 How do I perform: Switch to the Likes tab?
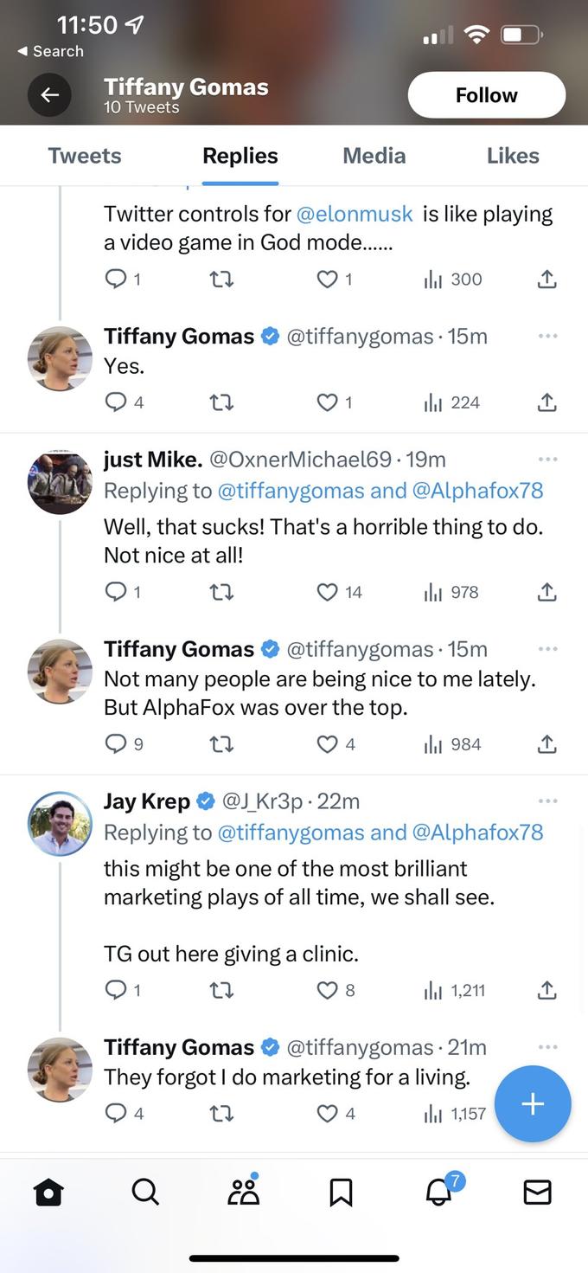tap(513, 156)
